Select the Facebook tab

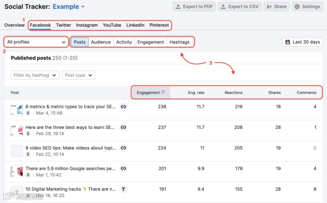40,25
